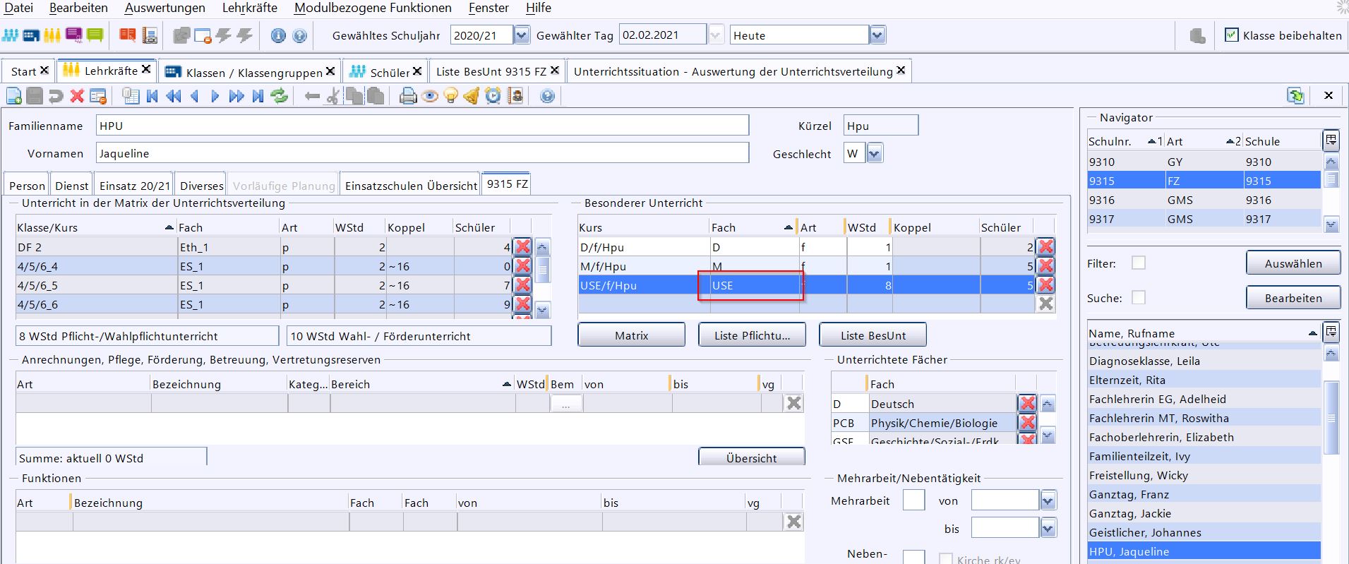Click the scissors cut icon
Screen dimensions: 1349x564
[332, 96]
